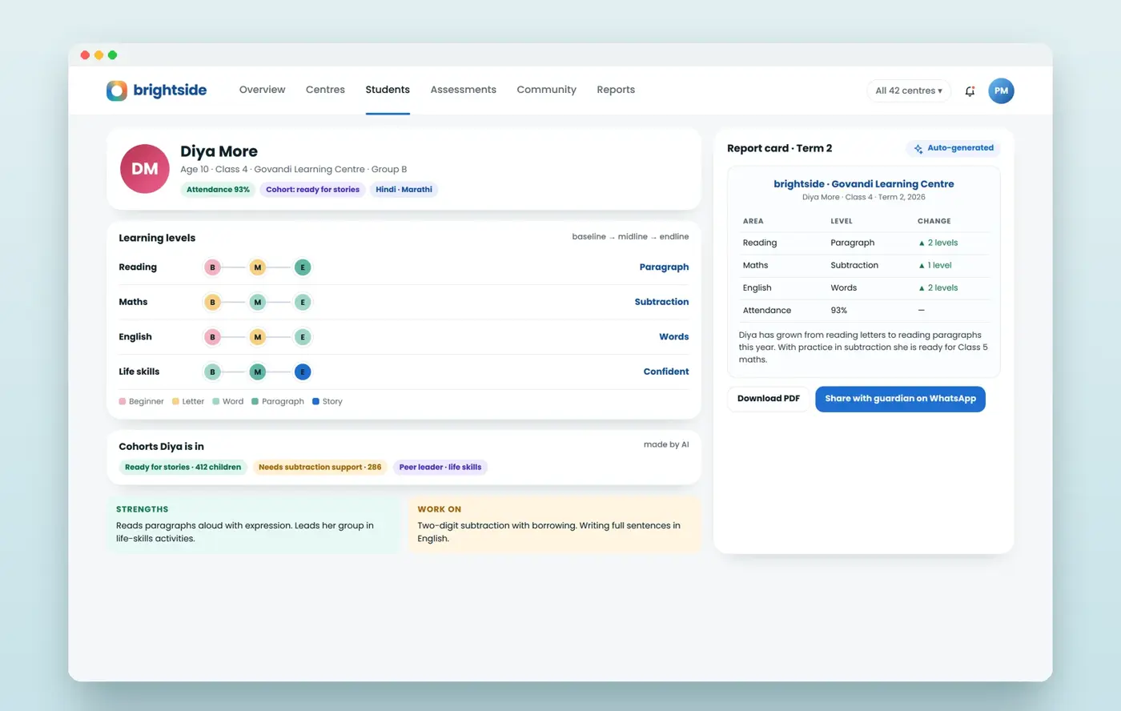The height and width of the screenshot is (711, 1121).
Task: Open the All 42 centres dropdown
Action: [x=909, y=91]
